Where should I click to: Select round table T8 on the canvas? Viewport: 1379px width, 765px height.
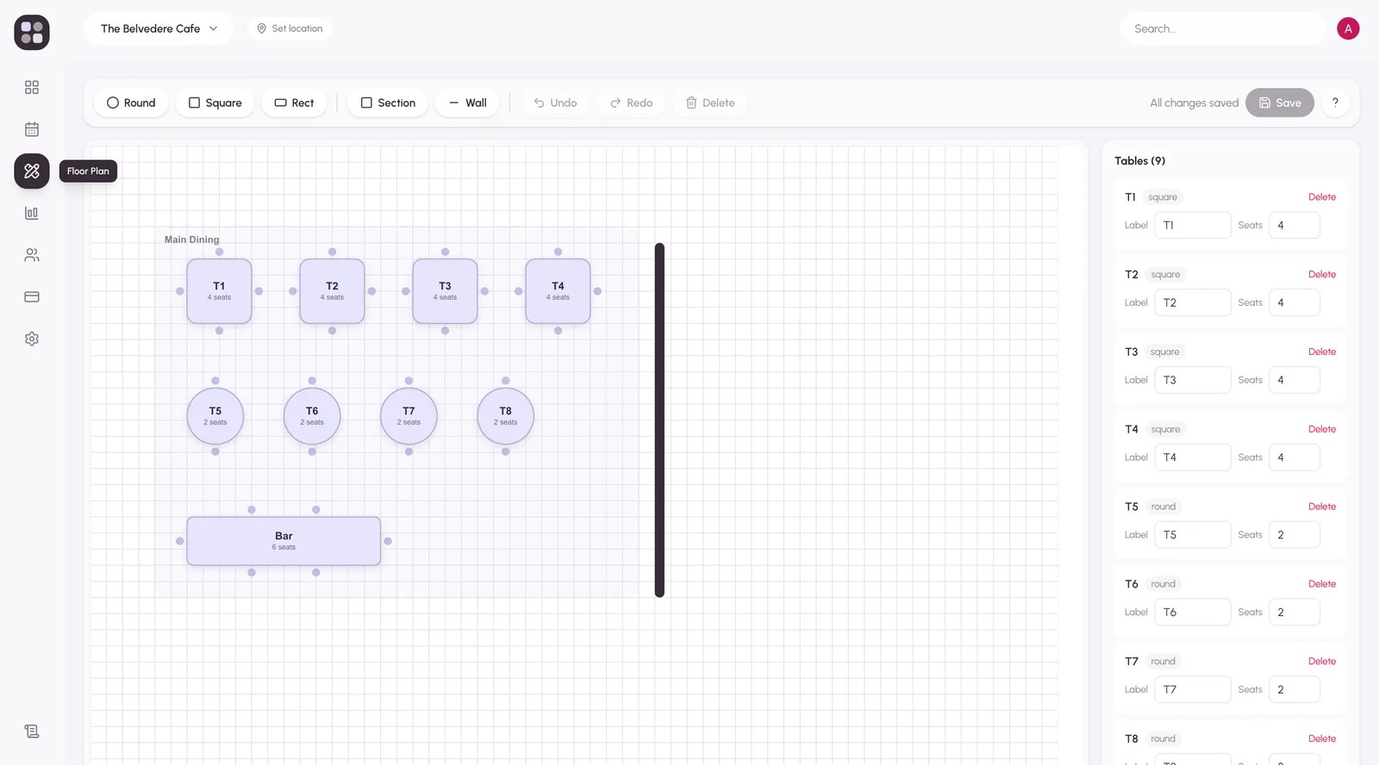pos(506,416)
